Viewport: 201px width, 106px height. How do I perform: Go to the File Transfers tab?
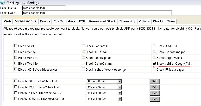point(64,21)
